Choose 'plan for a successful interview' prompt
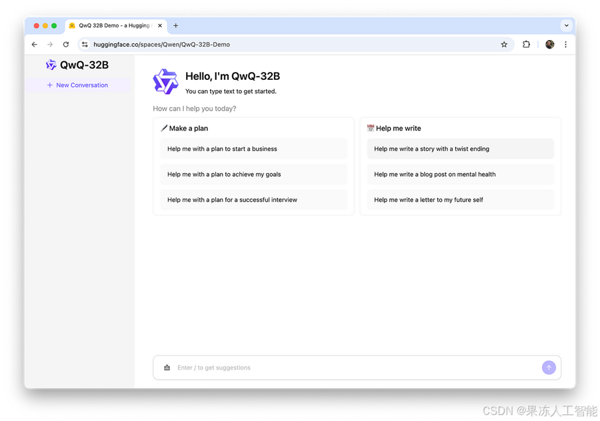The image size is (600, 421). [x=253, y=200]
